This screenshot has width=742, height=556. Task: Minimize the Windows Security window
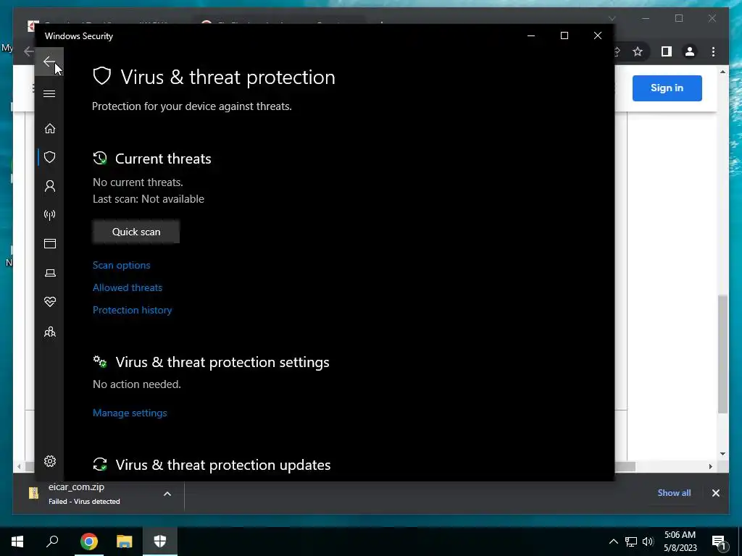[531, 36]
